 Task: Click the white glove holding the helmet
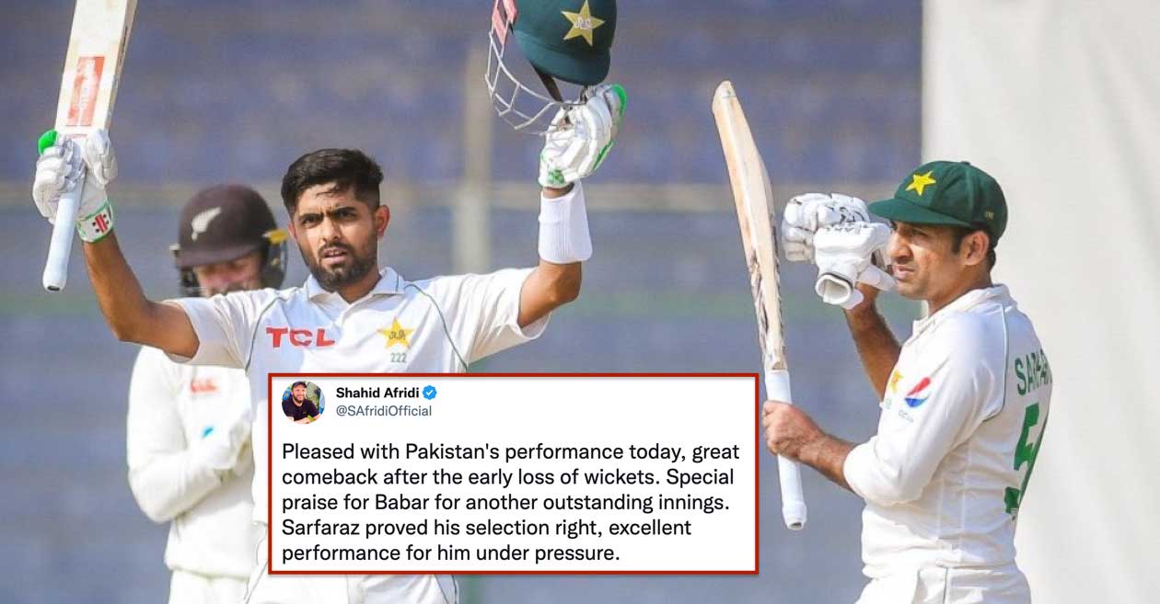(x=581, y=136)
